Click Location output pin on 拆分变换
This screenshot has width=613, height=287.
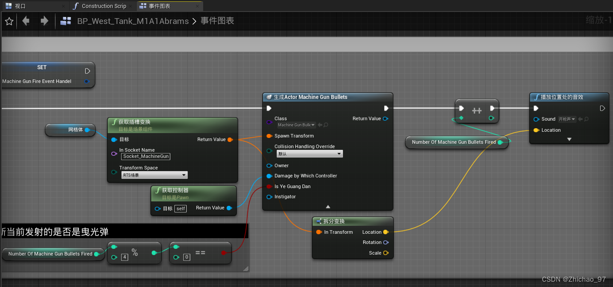(385, 232)
